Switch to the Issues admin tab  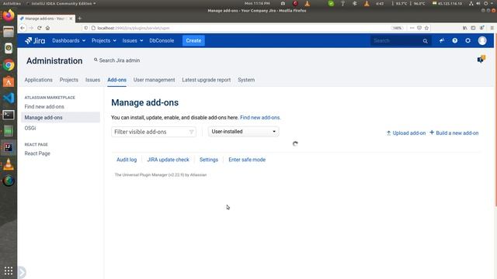click(x=92, y=80)
